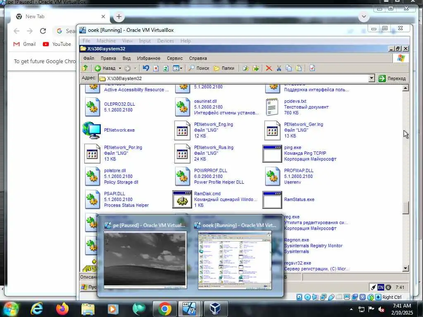Select the POWRPROF.DLL file icon
Image resolution: width=423 pixels, height=317 pixels.
pos(182,176)
